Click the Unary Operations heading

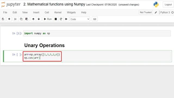click(44, 45)
